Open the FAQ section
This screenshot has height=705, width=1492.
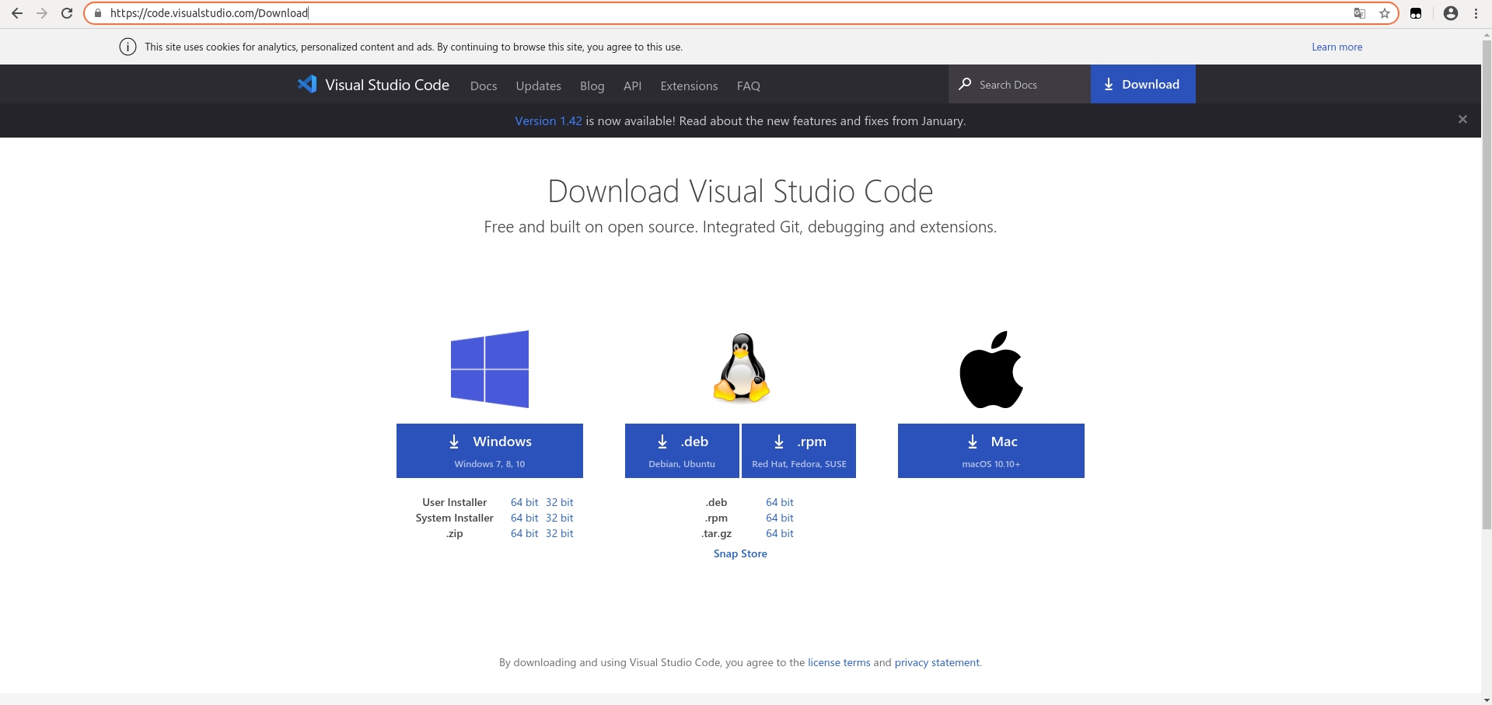point(747,86)
